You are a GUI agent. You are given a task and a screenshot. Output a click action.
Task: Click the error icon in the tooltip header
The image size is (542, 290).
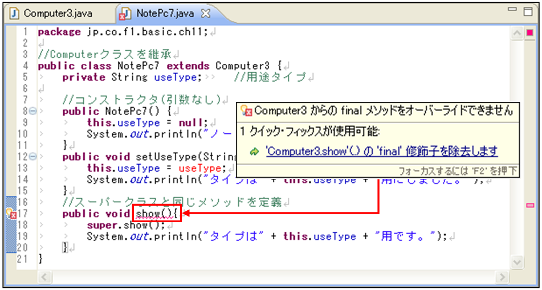[x=246, y=111]
